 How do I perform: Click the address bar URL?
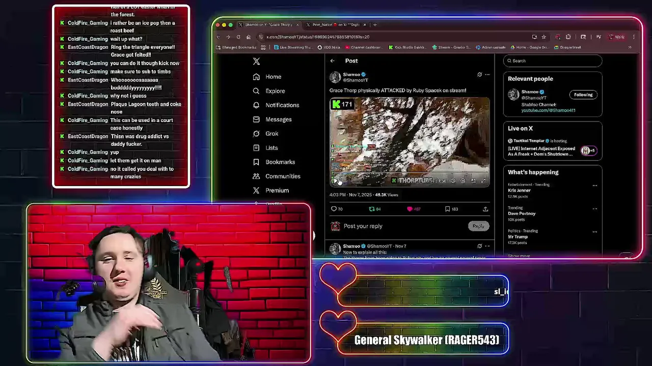click(x=318, y=37)
